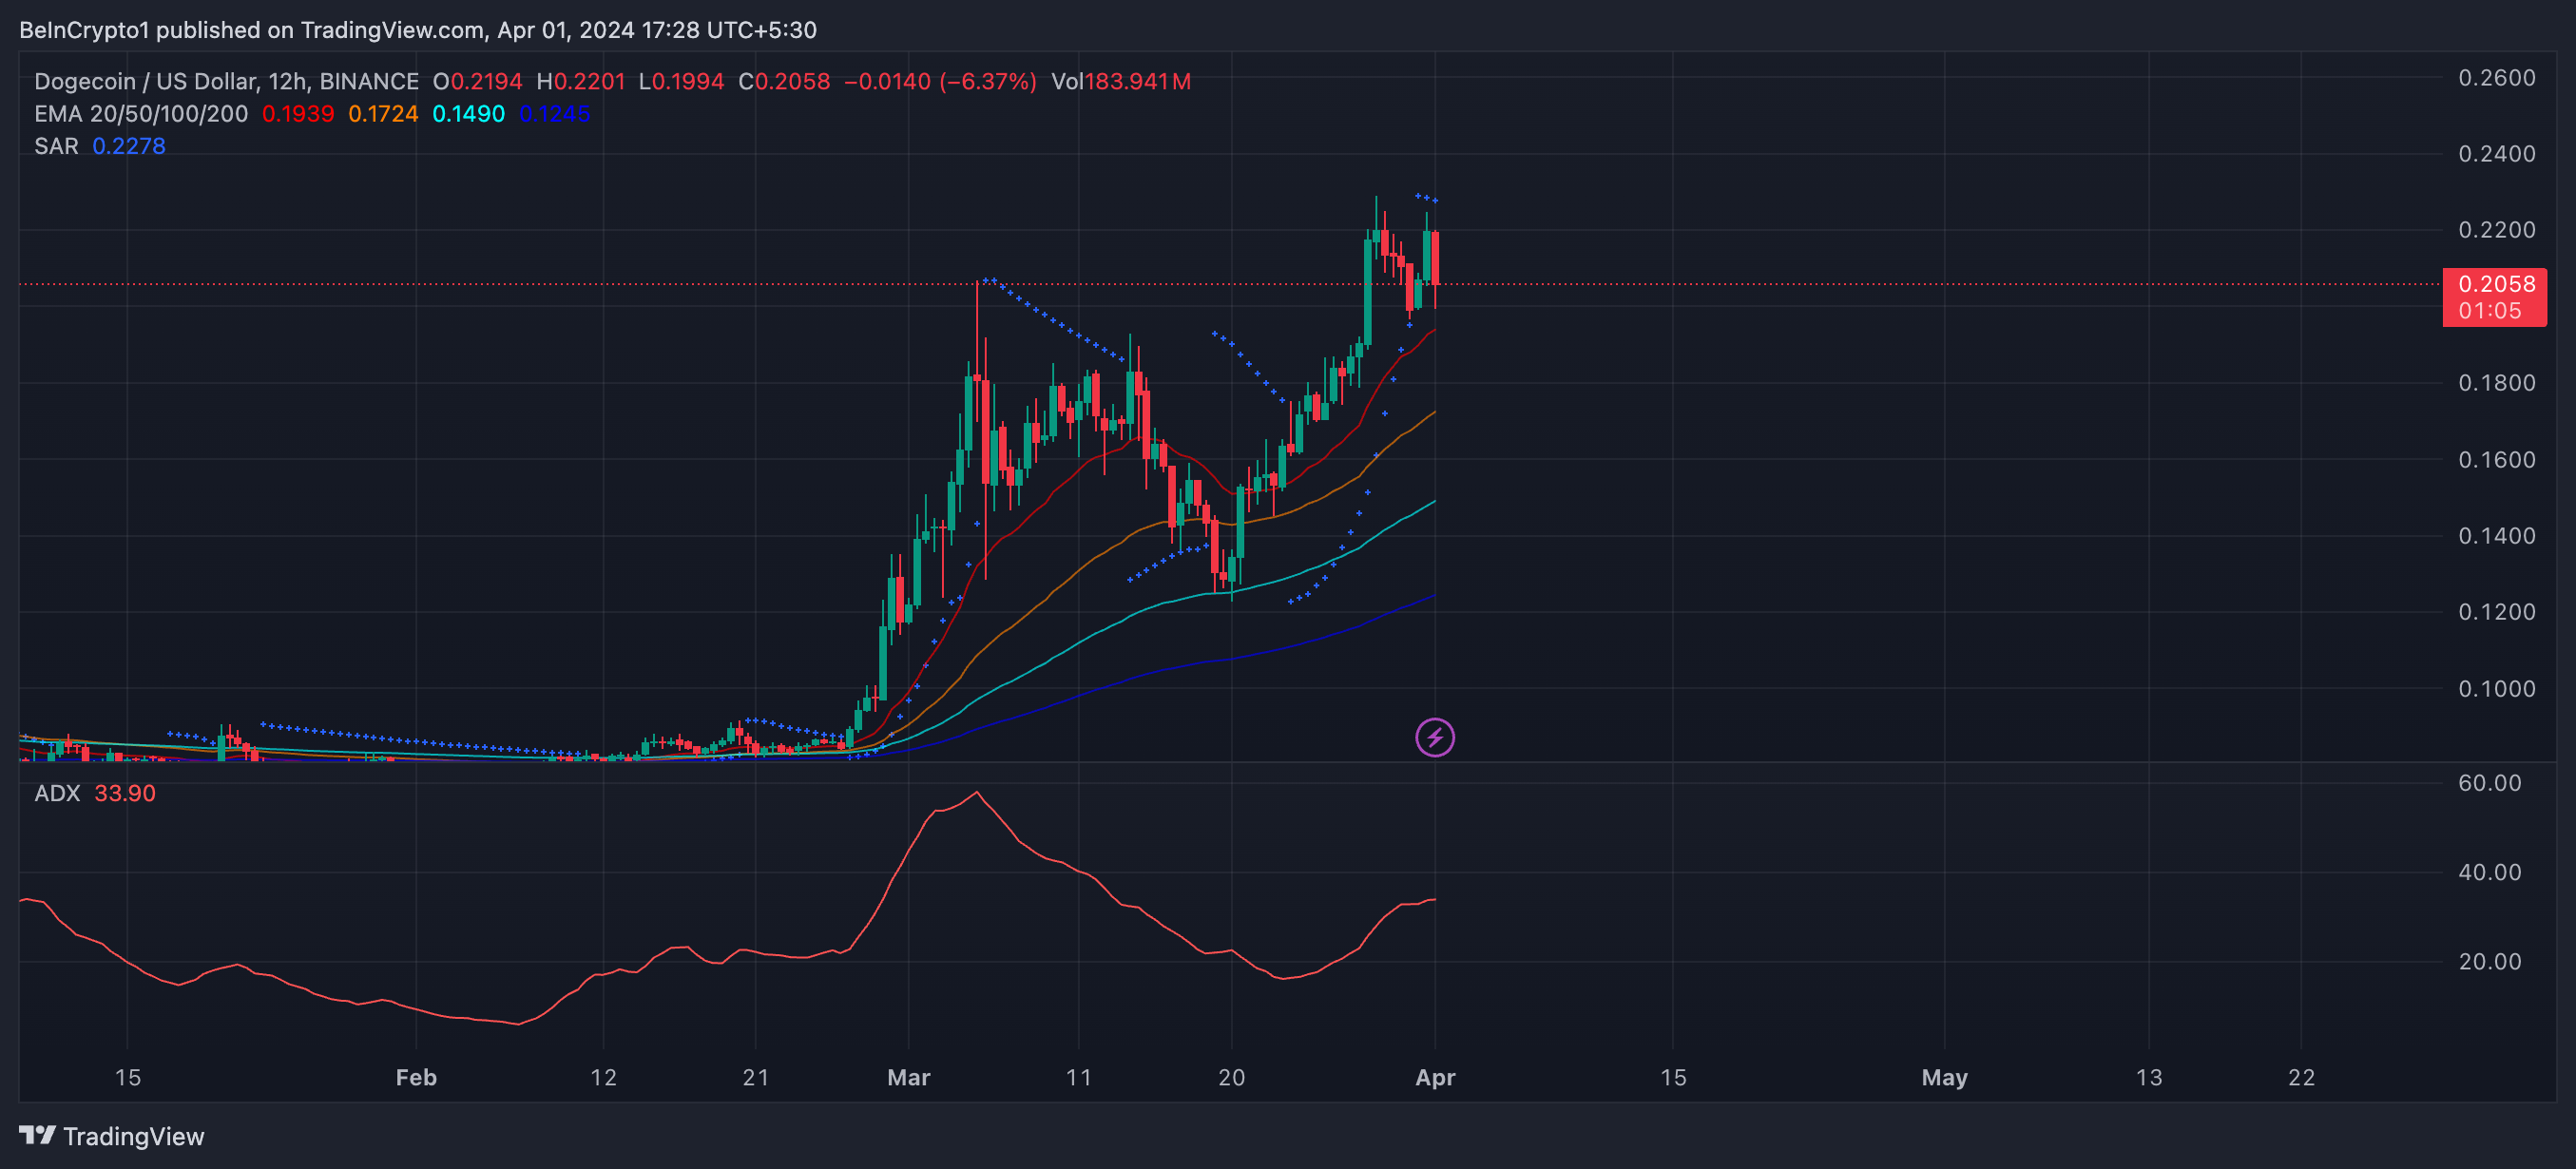Click the blue SAR value 0.2278

129,146
